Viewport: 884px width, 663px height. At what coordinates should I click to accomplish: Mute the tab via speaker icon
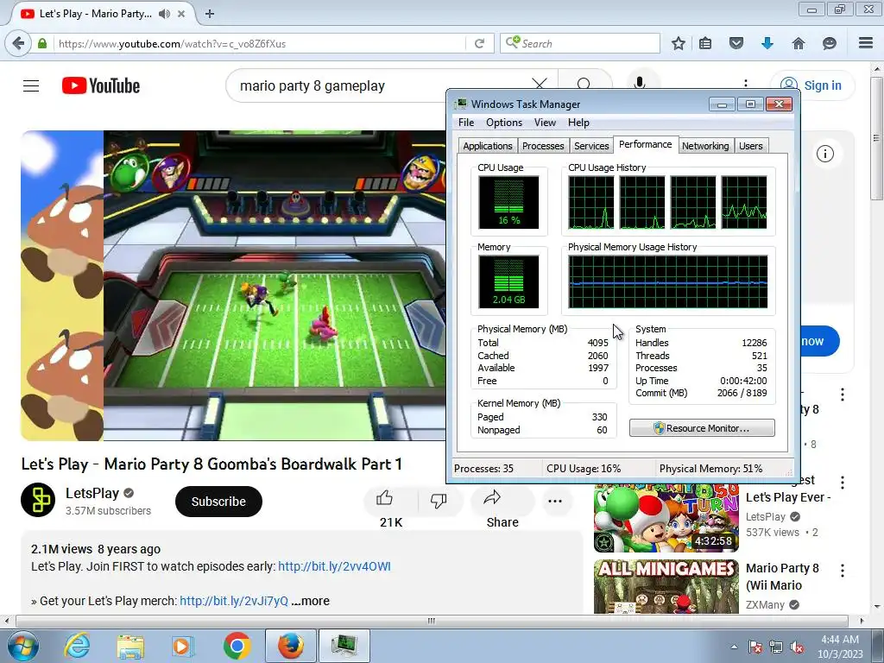pyautogui.click(x=164, y=14)
